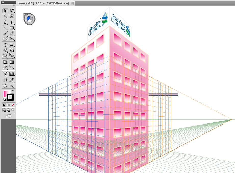Select the Scale tool

(12, 45)
